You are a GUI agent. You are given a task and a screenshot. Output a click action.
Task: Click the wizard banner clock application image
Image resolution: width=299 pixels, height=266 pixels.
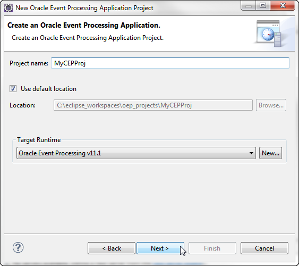[x=269, y=33]
